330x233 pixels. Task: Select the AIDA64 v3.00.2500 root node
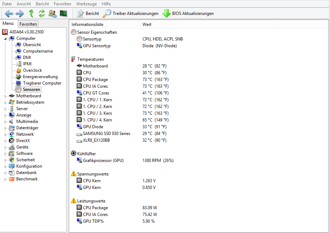(23, 32)
